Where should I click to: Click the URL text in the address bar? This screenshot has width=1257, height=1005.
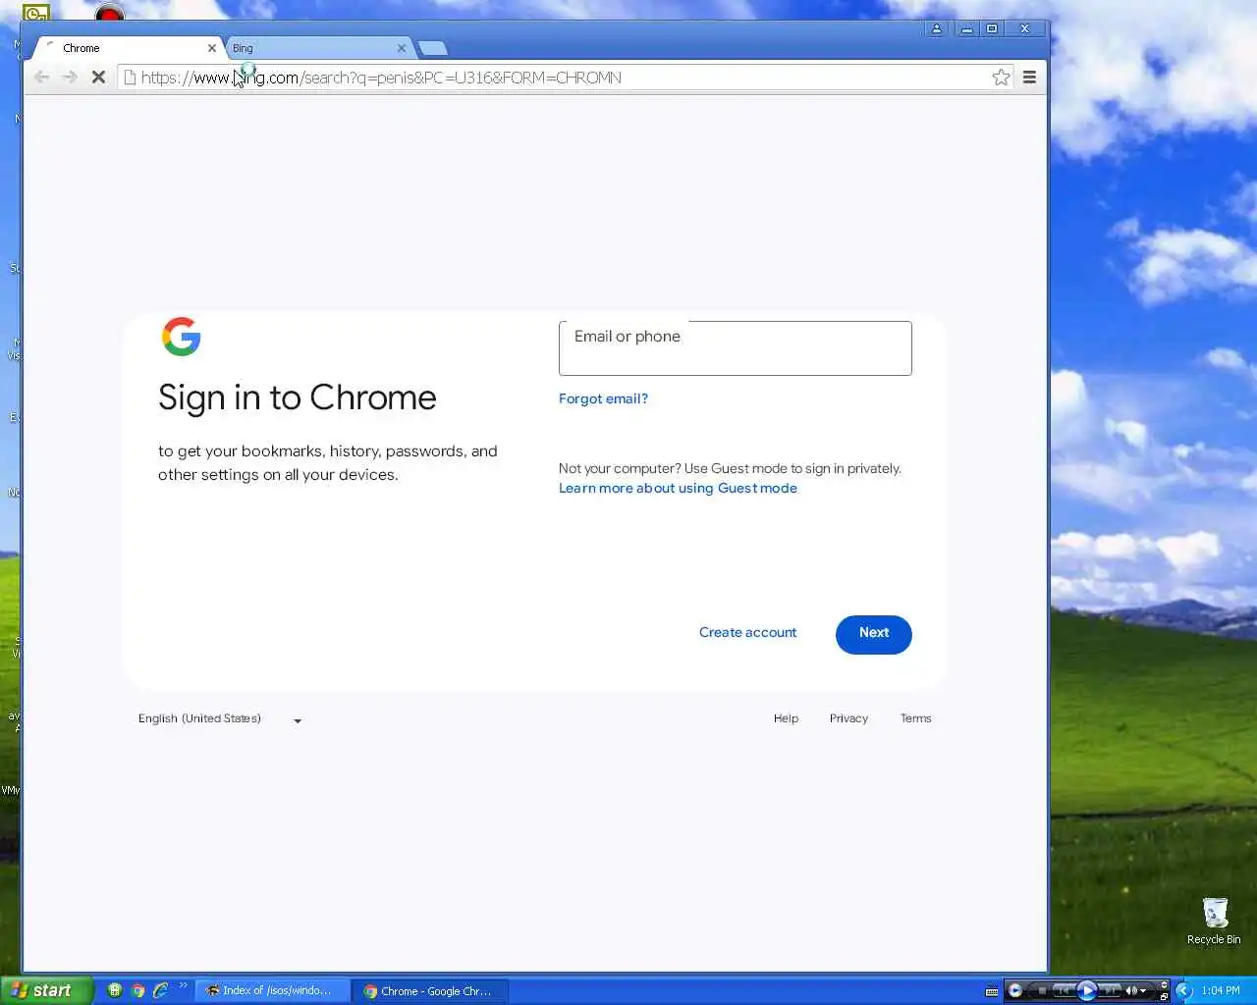(381, 78)
